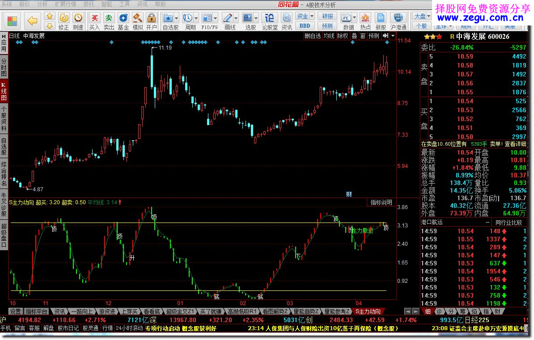
Task: Open the chart toolbar dropdown triangle
Action: [393, 36]
